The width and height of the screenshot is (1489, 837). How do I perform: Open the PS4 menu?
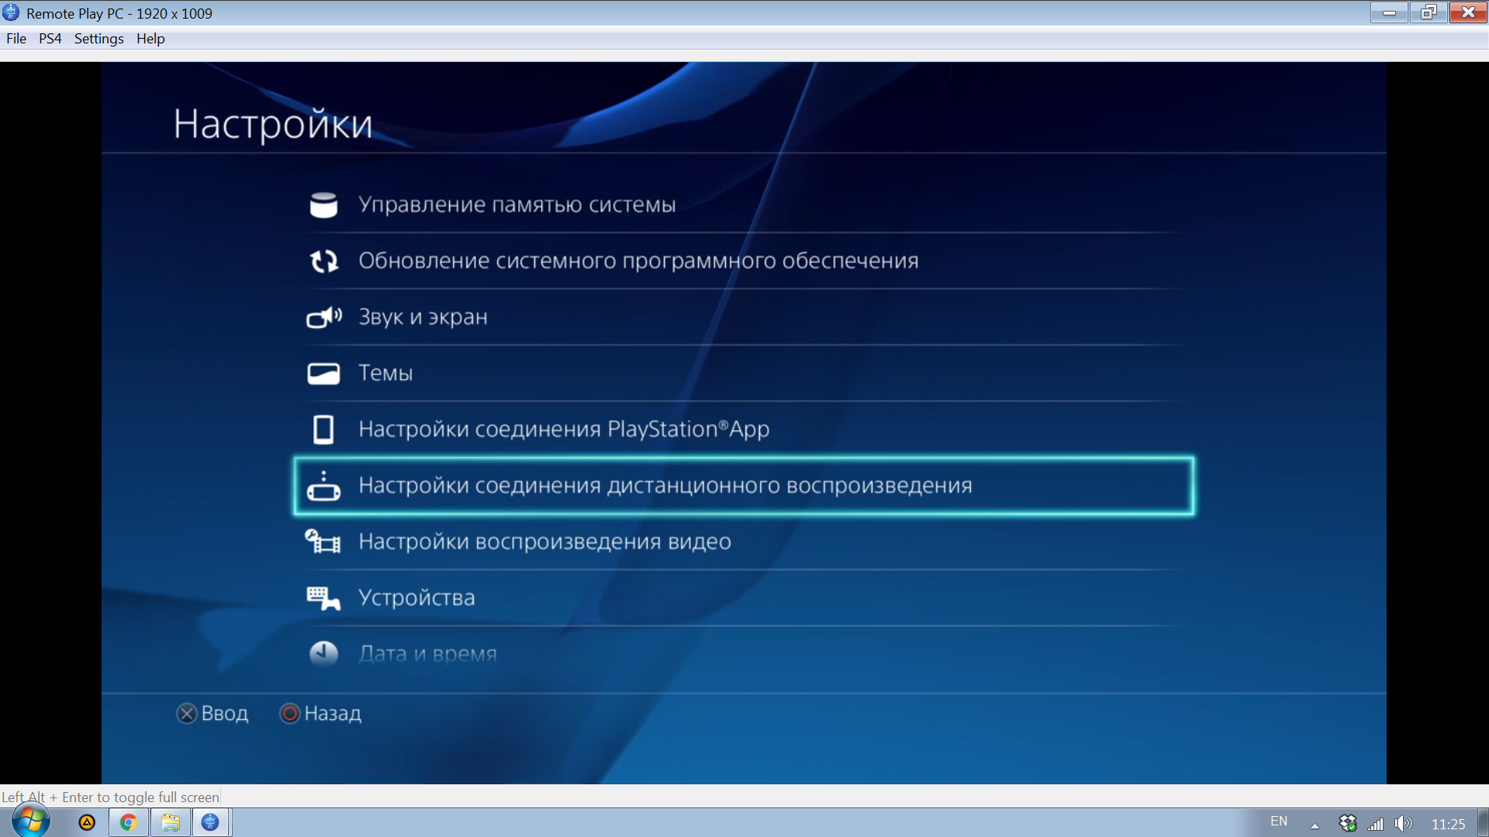tap(50, 39)
